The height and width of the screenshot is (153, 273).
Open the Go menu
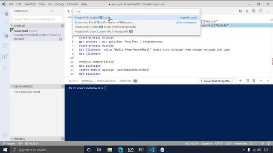coord(50,4)
